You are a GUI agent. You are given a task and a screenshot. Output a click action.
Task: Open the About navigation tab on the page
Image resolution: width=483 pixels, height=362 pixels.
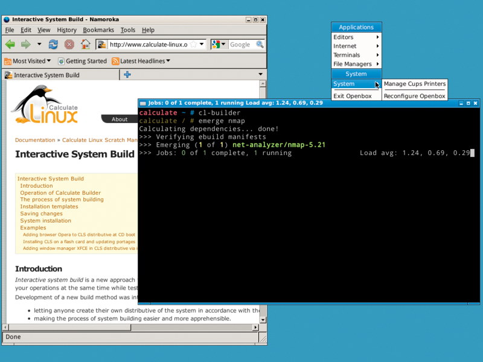click(x=120, y=119)
